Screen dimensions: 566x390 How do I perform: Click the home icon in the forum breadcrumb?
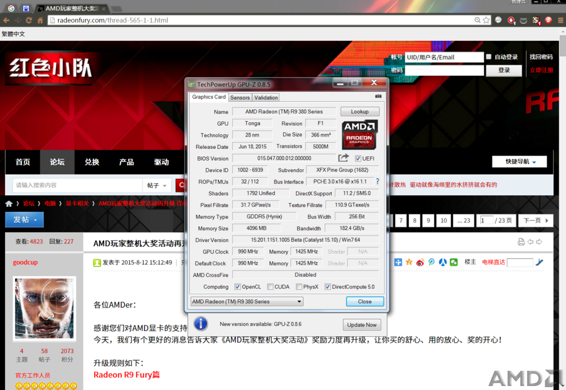tap(8, 204)
